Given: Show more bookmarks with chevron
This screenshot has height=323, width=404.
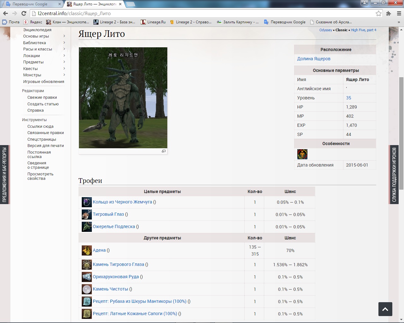Looking at the screenshot, I should pyautogui.click(x=399, y=22).
